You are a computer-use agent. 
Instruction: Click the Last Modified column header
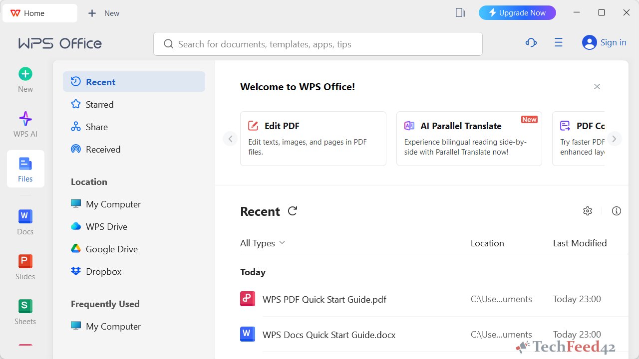point(580,243)
